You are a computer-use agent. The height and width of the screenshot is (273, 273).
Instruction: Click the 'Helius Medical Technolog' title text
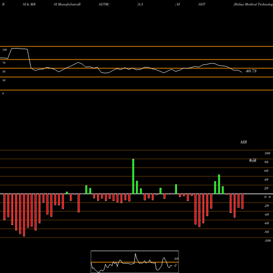coord(253,4)
